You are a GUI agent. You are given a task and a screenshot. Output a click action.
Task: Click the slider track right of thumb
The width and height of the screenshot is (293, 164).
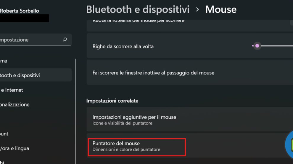tap(278, 46)
